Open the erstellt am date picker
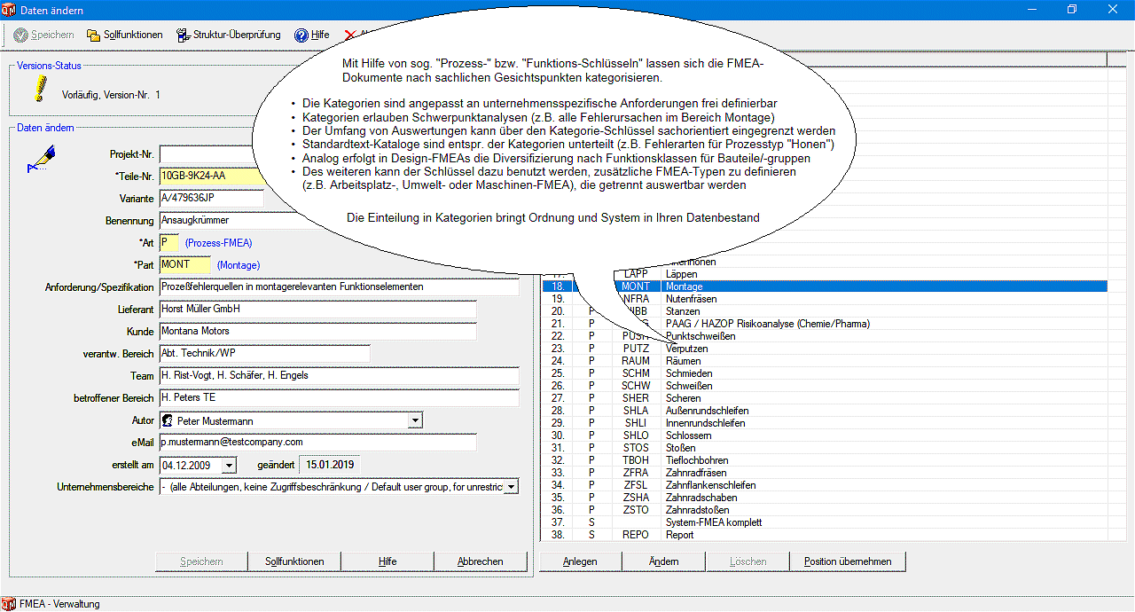This screenshot has height=612, width=1135. click(229, 465)
